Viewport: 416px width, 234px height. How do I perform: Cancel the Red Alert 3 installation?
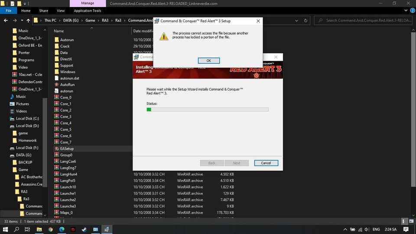266,163
